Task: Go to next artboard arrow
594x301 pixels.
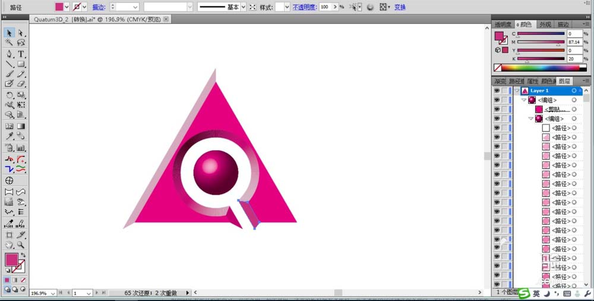Action: 97,293
